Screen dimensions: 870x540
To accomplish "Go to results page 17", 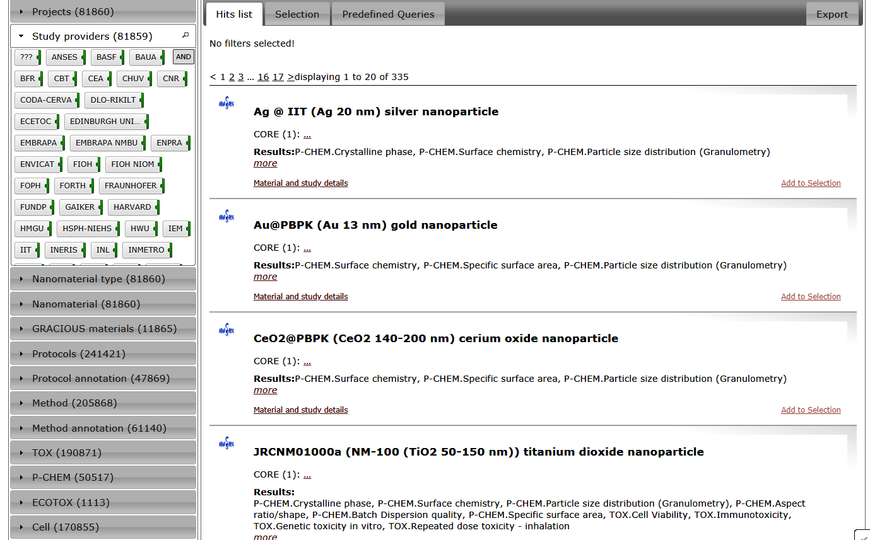I will pyautogui.click(x=278, y=77).
